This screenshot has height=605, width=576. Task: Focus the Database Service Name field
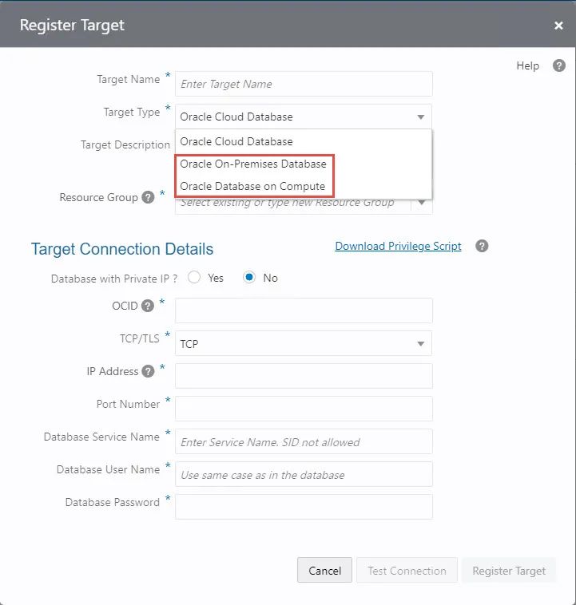click(304, 441)
